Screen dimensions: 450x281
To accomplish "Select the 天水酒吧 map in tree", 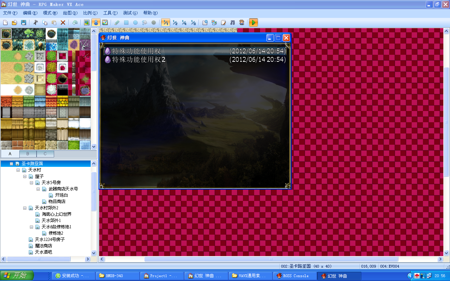I will [44, 252].
